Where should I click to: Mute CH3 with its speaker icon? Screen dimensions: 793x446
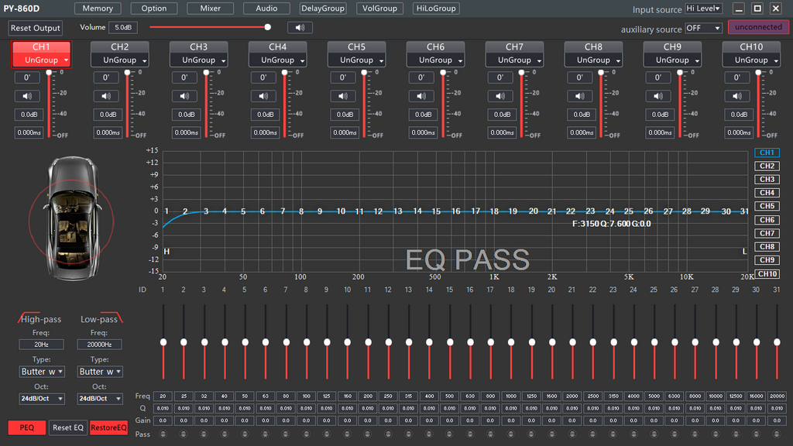point(184,96)
